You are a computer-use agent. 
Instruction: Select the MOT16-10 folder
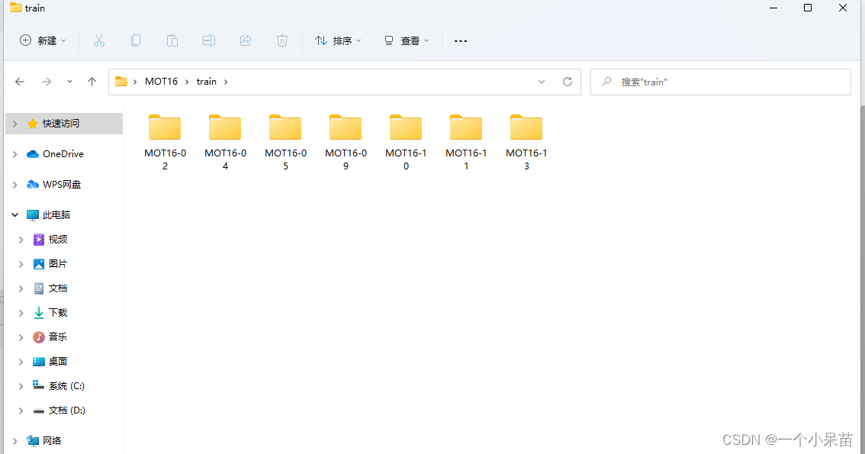(x=406, y=143)
